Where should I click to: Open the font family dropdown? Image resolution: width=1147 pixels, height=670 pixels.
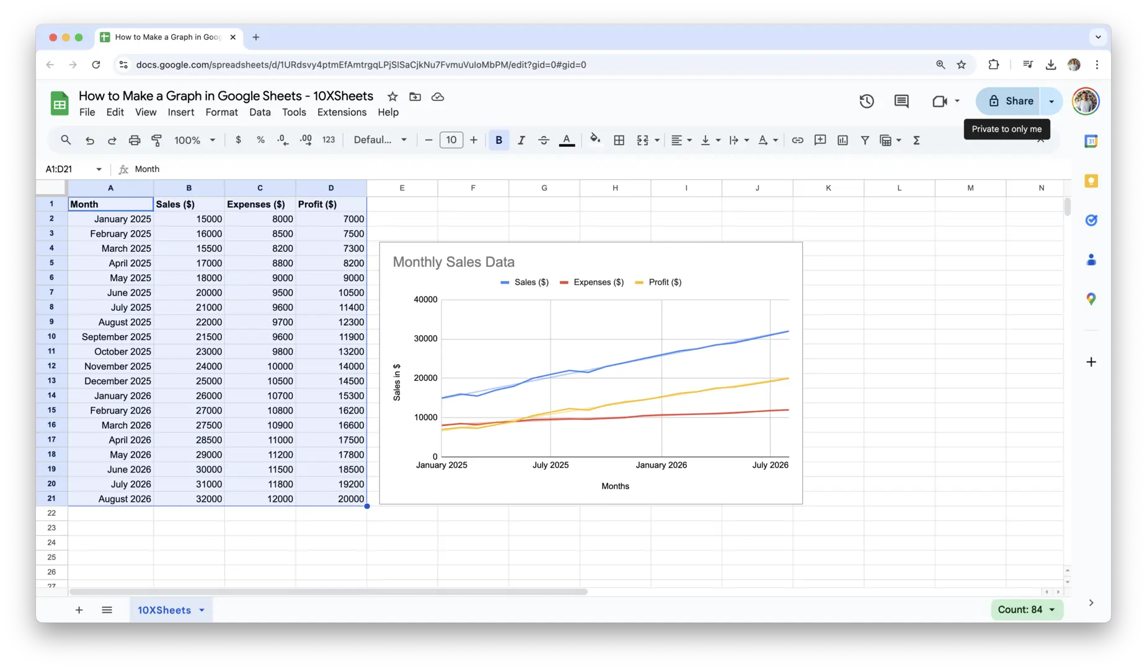(380, 140)
